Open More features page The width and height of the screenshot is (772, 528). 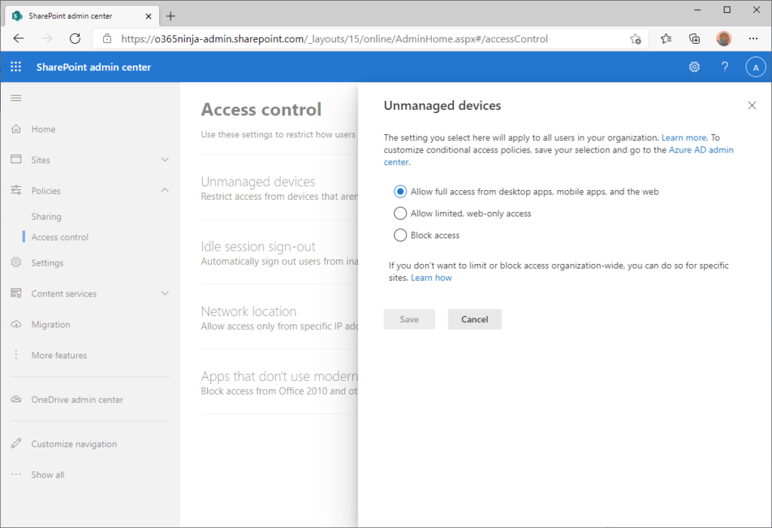coord(59,355)
